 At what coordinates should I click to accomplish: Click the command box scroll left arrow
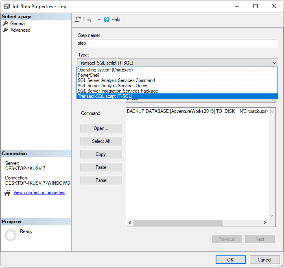(130, 223)
